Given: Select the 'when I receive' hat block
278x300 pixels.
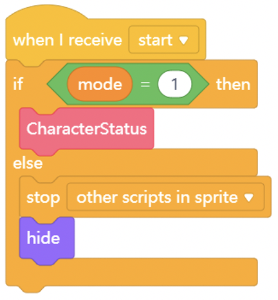Looking at the screenshot, I should [x=67, y=41].
